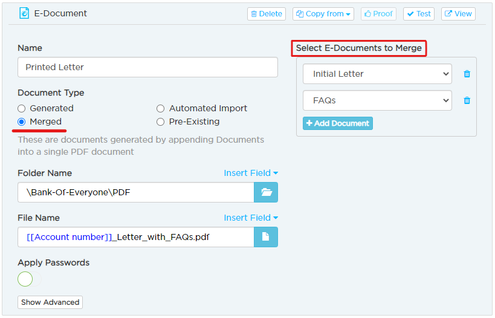Click the Add Document button
Viewport: 495px width, 318px height.
(338, 123)
